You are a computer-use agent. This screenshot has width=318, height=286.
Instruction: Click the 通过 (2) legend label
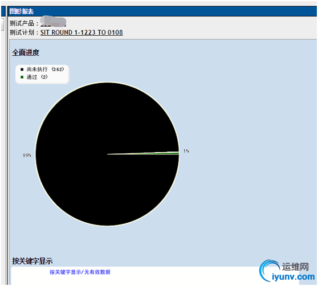pos(37,77)
